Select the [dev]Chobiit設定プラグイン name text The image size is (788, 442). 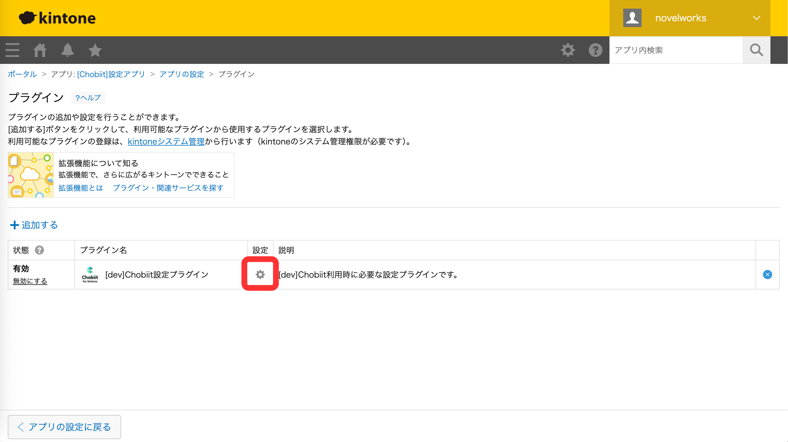tap(157, 275)
